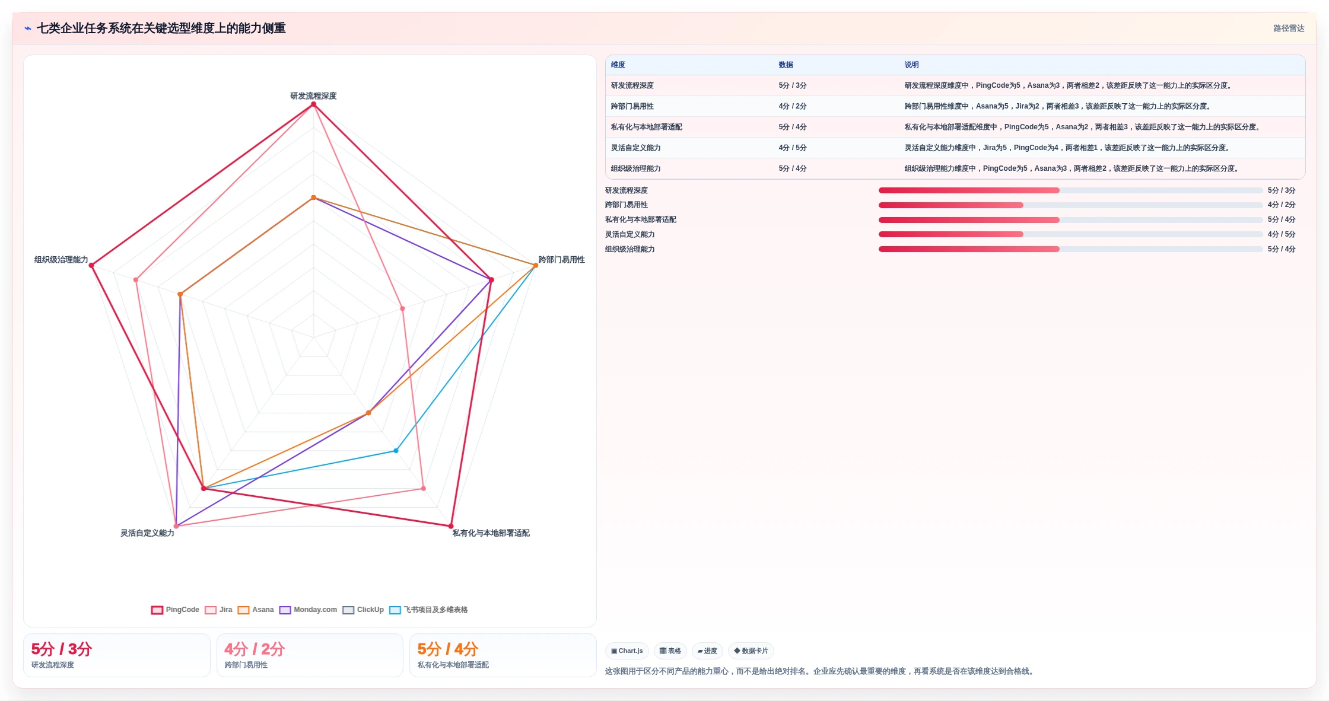
Task: Click the 进度 tag
Action: (707, 651)
